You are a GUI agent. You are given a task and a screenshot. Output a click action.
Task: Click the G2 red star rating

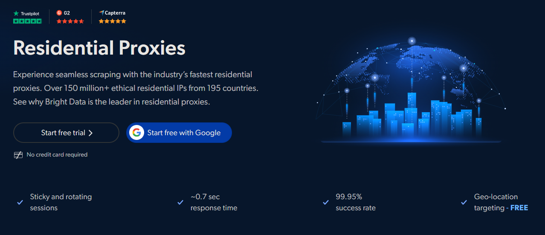pyautogui.click(x=70, y=21)
